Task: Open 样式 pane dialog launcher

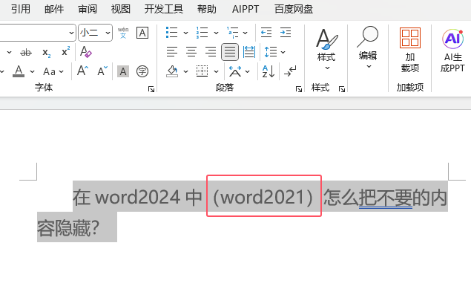Action: coord(341,89)
